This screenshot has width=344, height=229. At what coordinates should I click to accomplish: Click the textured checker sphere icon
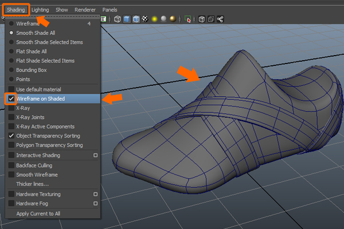click(145, 19)
